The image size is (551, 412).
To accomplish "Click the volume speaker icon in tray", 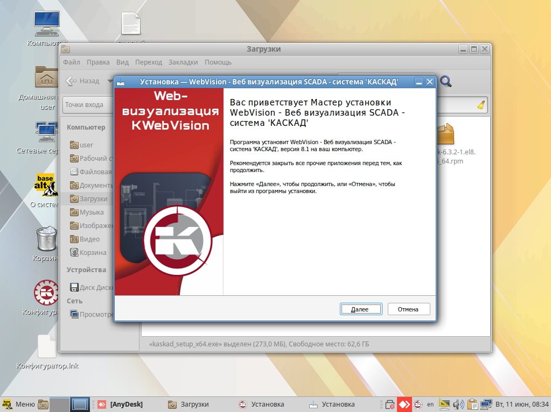I will (458, 404).
